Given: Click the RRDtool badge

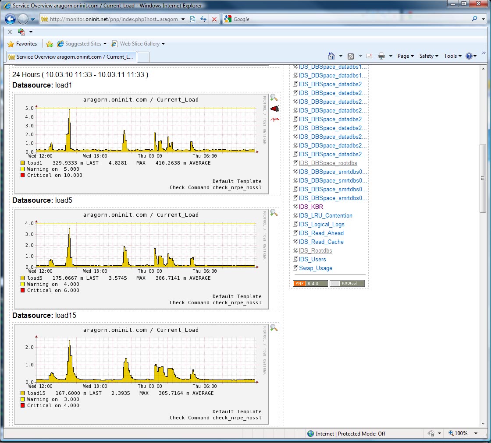Looking at the screenshot, I should (347, 283).
